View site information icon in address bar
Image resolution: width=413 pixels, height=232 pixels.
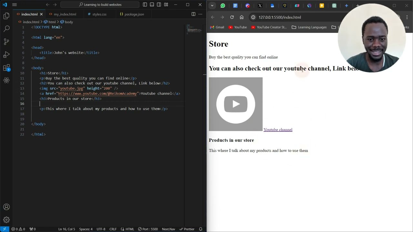[x=253, y=17]
